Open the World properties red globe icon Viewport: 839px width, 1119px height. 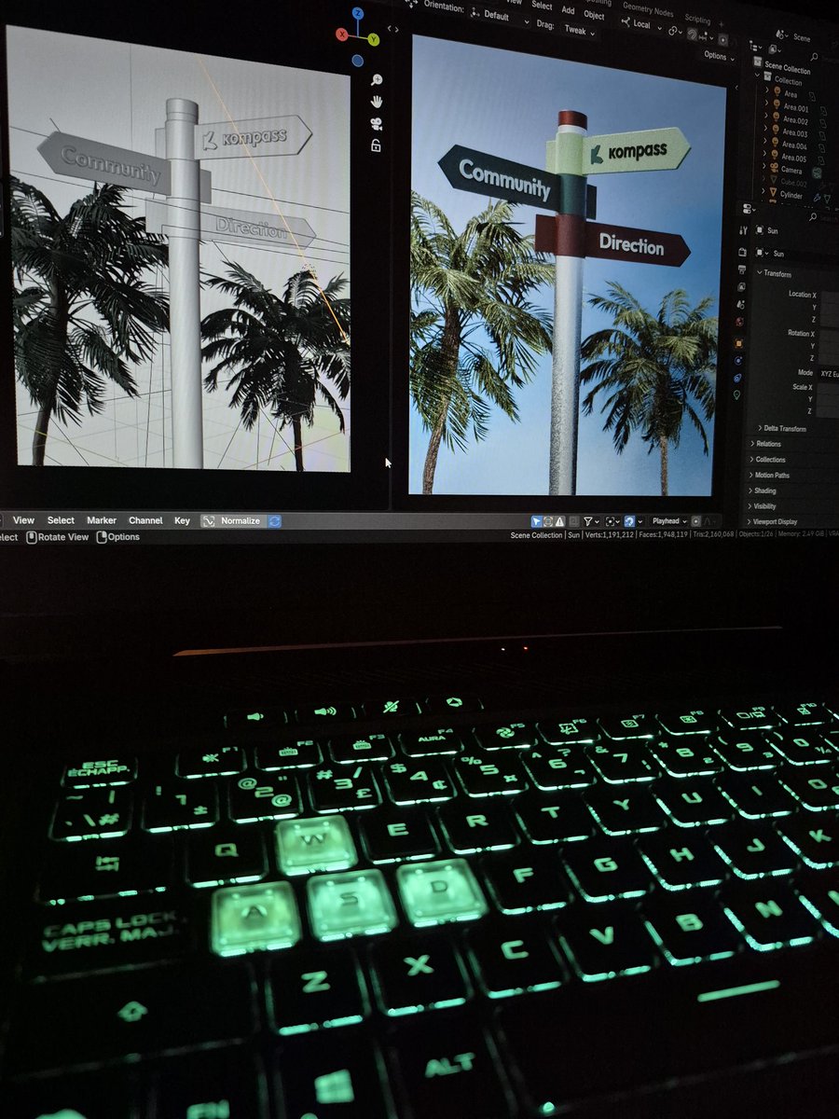[739, 322]
